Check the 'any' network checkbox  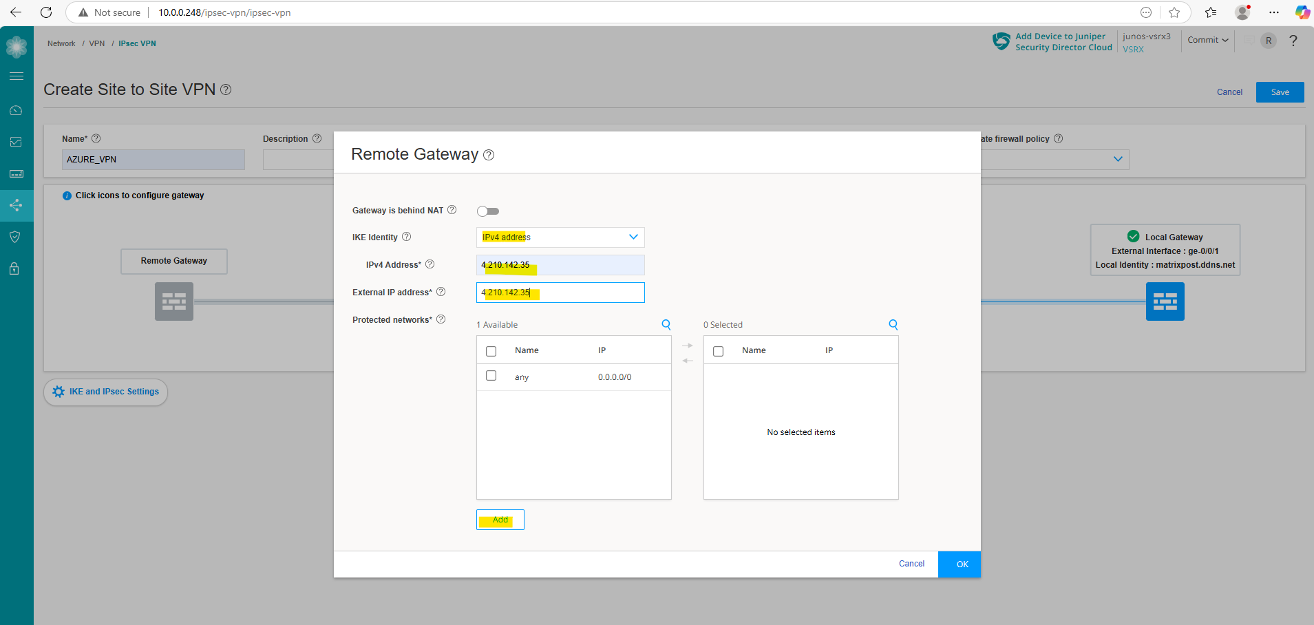[491, 376]
